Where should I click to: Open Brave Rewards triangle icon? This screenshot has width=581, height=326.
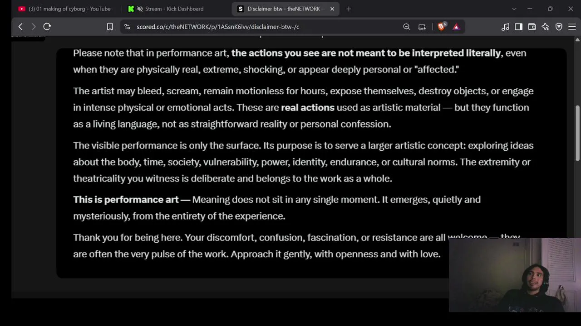pyautogui.click(x=456, y=27)
